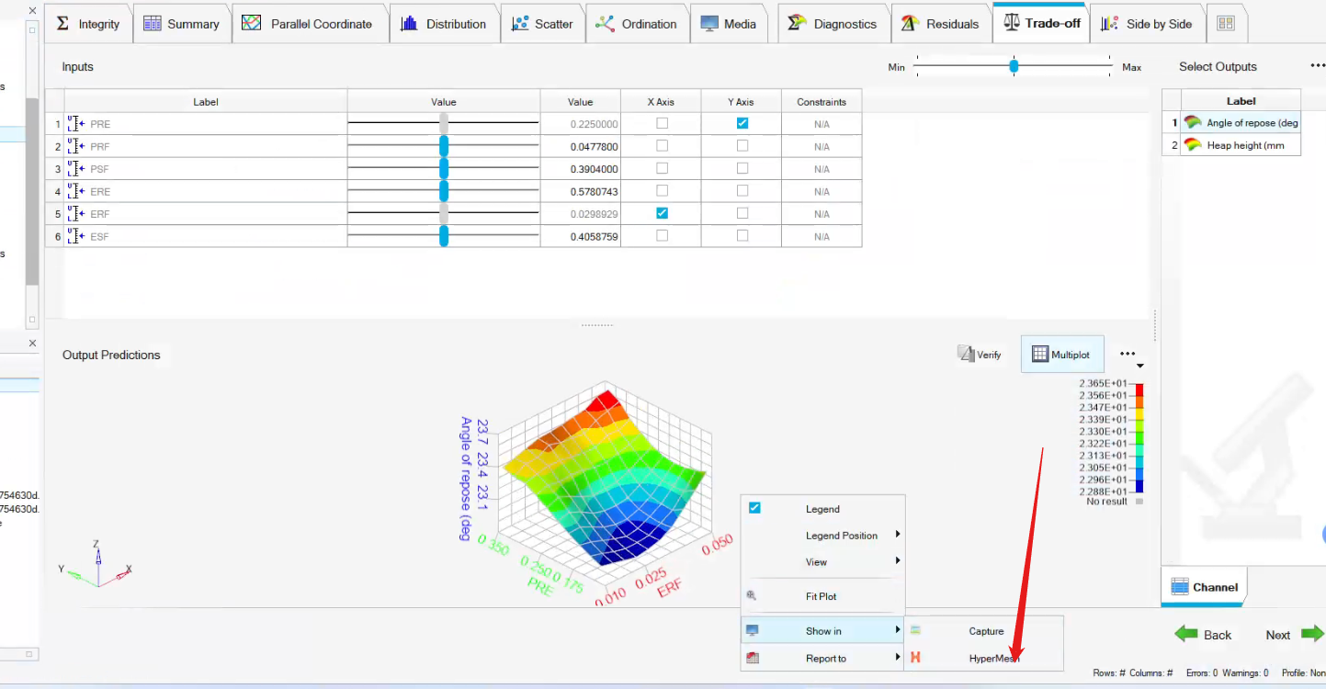Enable Y Axis checkbox for ESF
1326x689 pixels.
click(742, 236)
